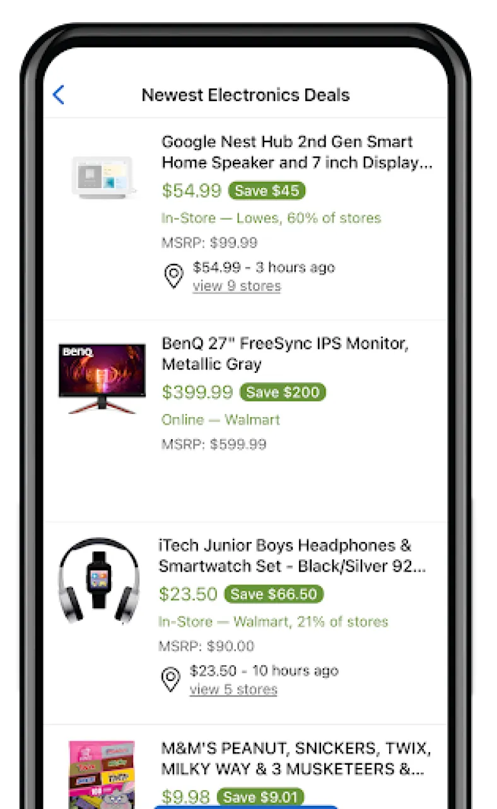Open the Google Nest Hub product image
Image resolution: width=497 pixels, height=809 pixels.
click(103, 177)
